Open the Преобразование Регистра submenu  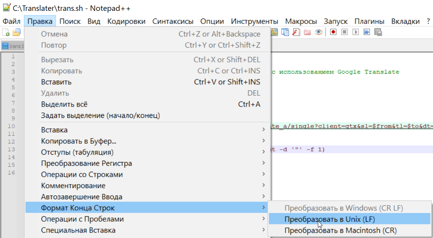147,163
